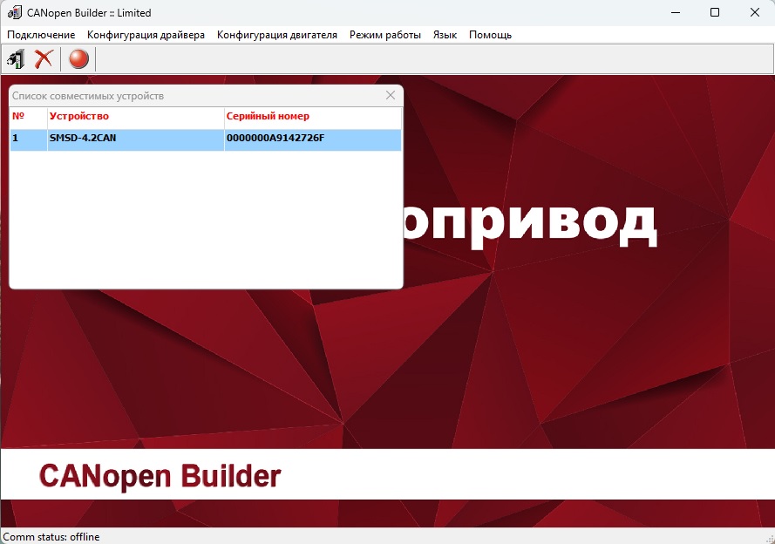
Task: Click the CANopen Builder title bar app icon
Action: [x=14, y=12]
